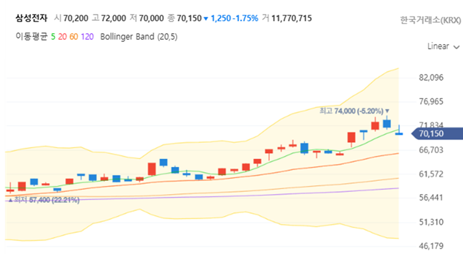Open the Linear scale dropdown

tap(443, 47)
